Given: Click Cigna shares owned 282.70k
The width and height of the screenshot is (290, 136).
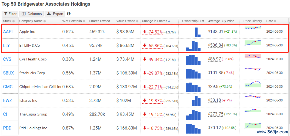Looking at the screenshot, I should (97, 114).
